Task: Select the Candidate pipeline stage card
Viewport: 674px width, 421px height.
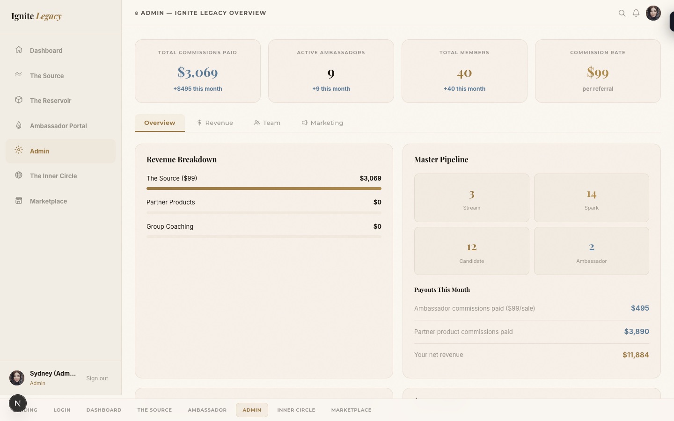Action: [x=471, y=251]
